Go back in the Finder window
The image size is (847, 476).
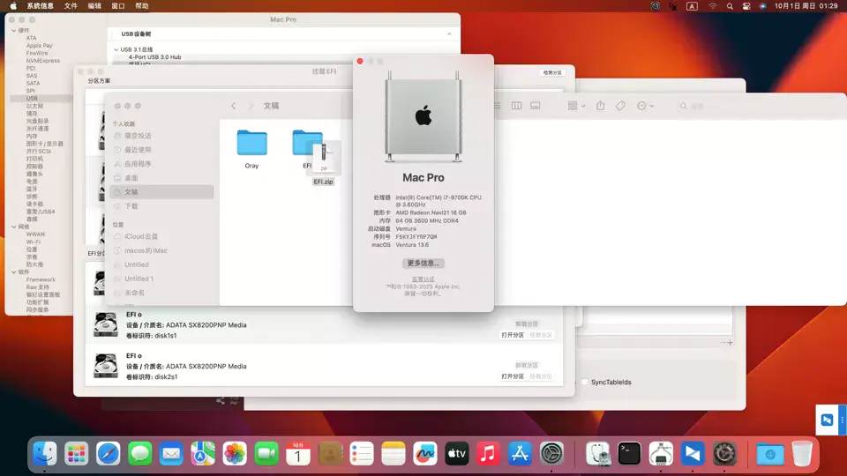pos(233,106)
